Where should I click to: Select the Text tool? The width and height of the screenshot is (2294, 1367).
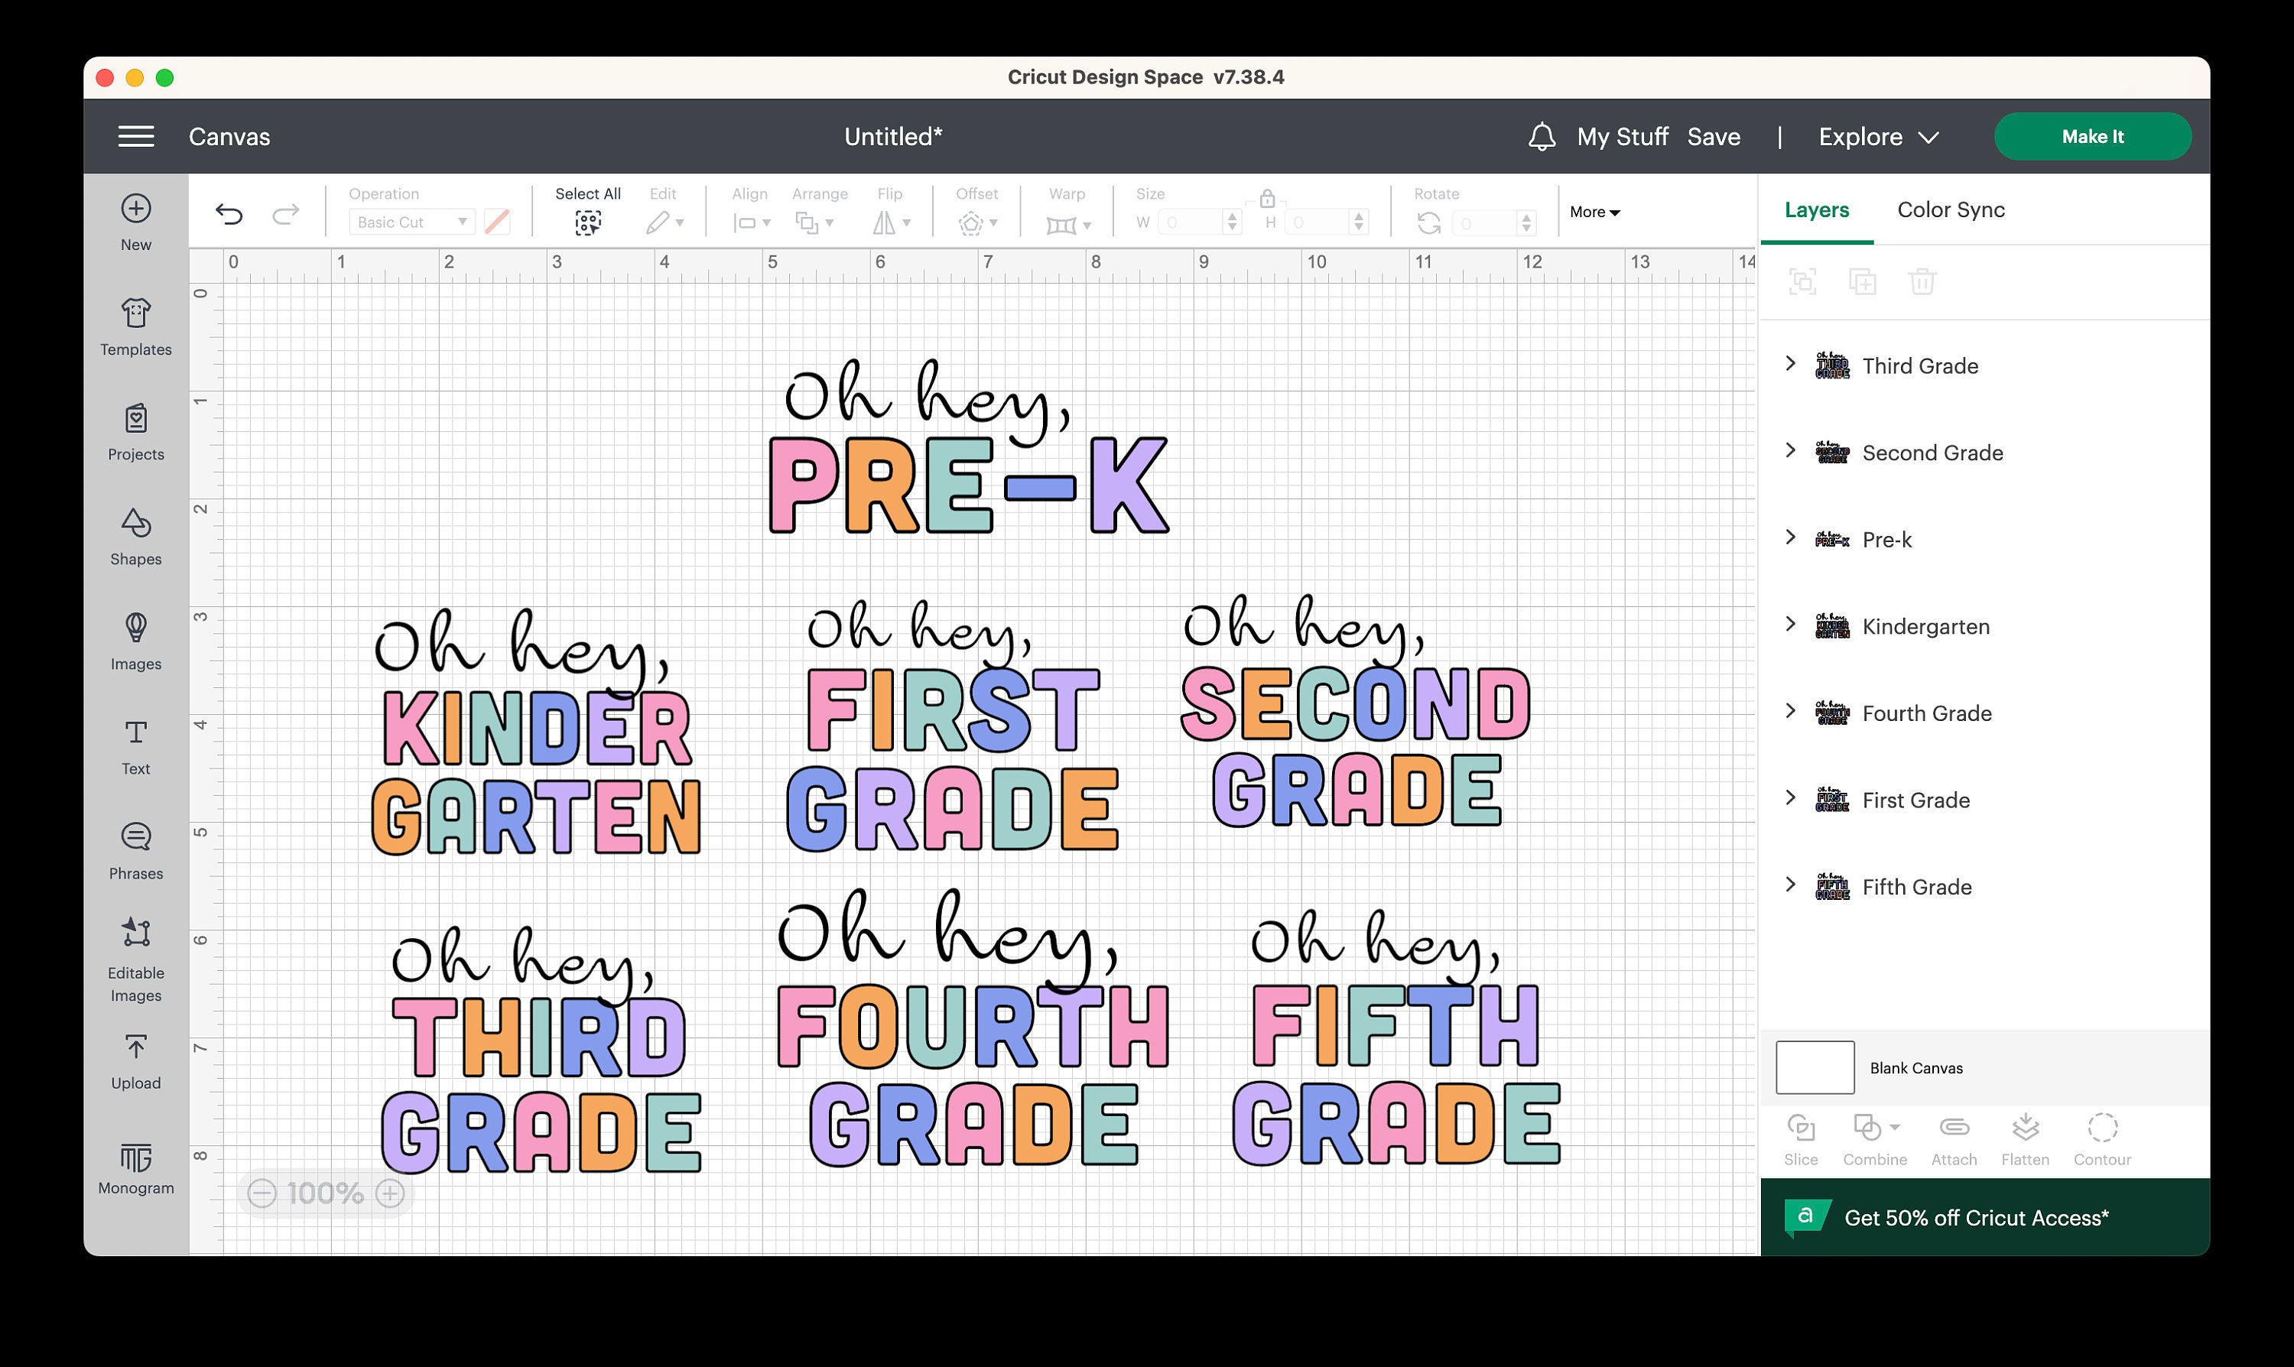135,746
